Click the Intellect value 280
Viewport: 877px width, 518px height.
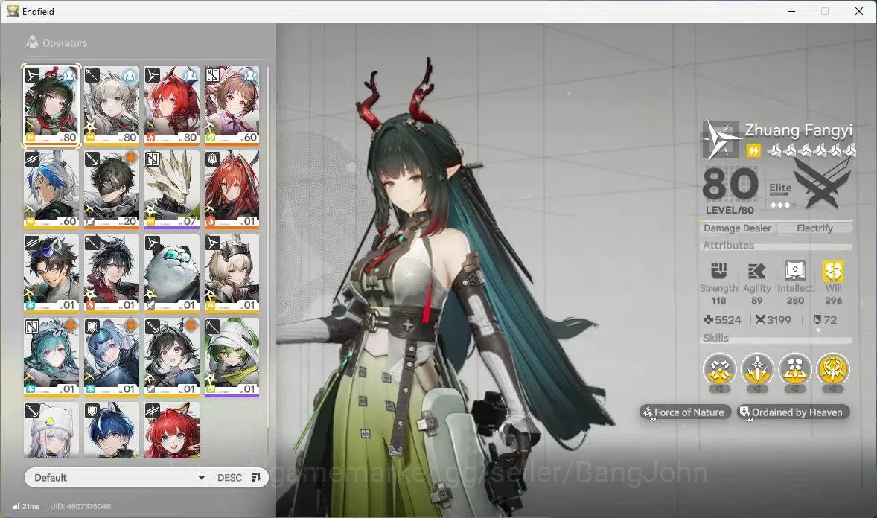(795, 301)
